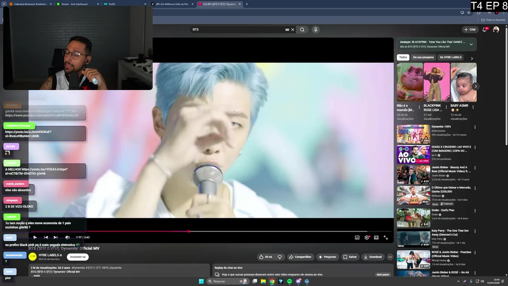The height and width of the screenshot is (286, 508).
Task: Open the BLACKPINK ROSÉ LISA short
Action: (437, 82)
